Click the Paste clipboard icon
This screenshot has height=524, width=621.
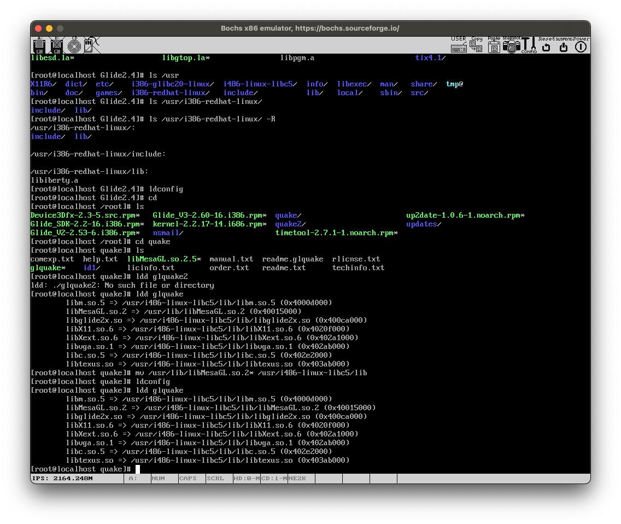click(x=494, y=45)
